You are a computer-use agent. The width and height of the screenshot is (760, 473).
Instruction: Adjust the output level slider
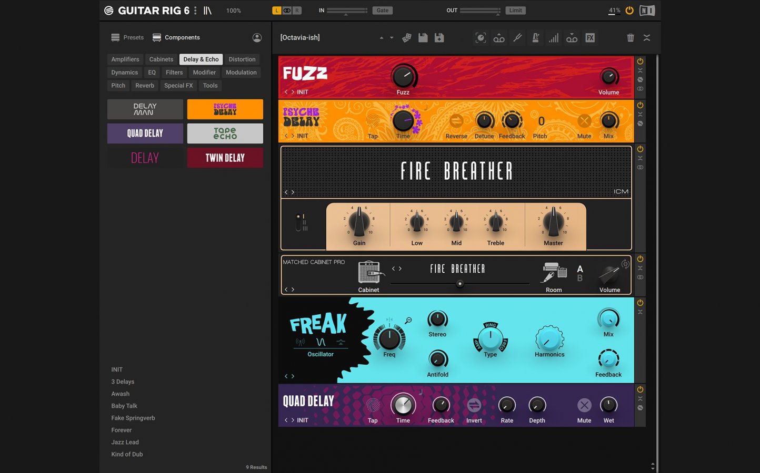tap(480, 10)
